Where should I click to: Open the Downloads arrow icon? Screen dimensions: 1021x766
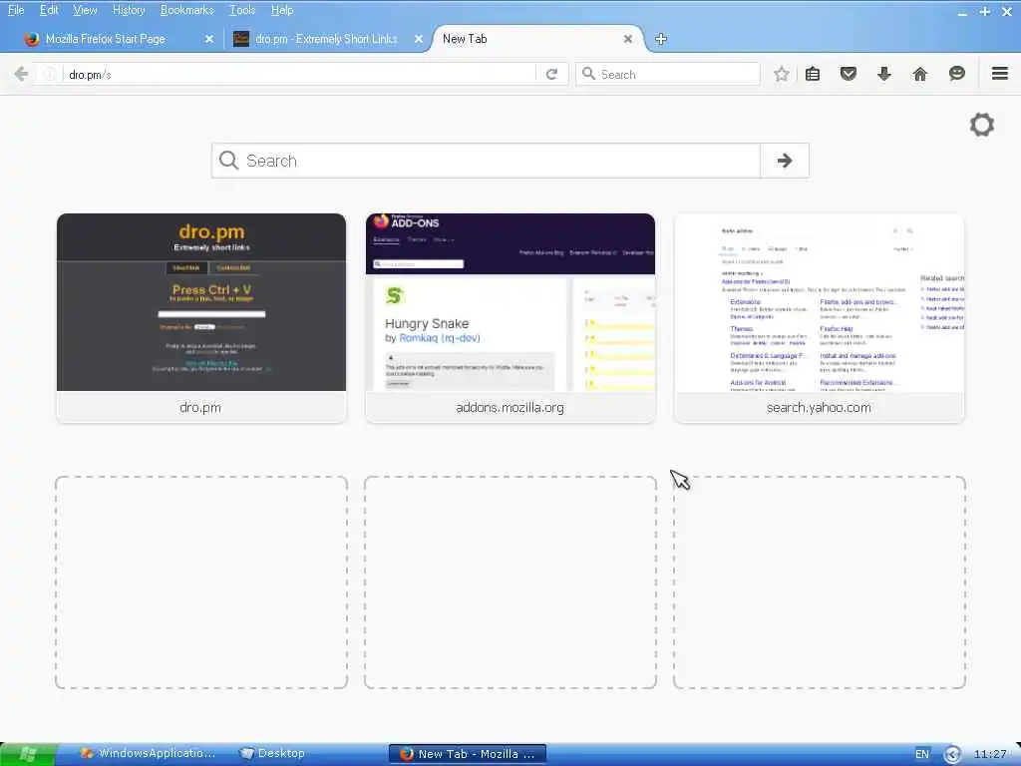(883, 74)
